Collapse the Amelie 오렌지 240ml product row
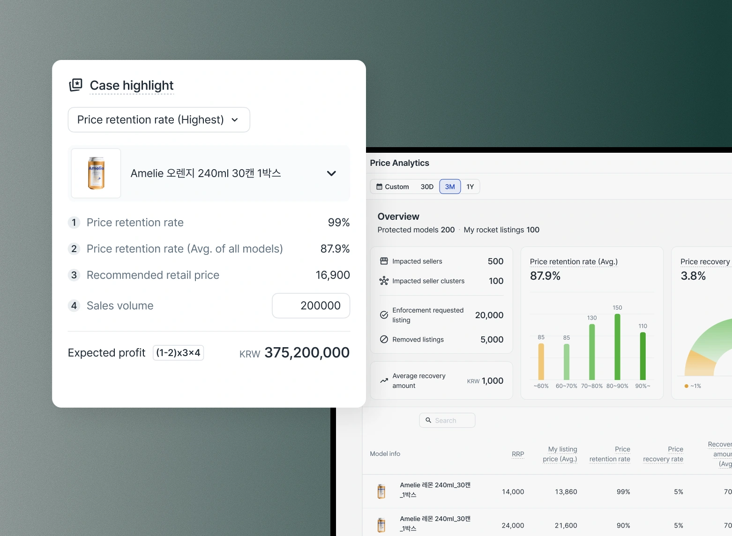This screenshot has height=536, width=732. tap(331, 173)
